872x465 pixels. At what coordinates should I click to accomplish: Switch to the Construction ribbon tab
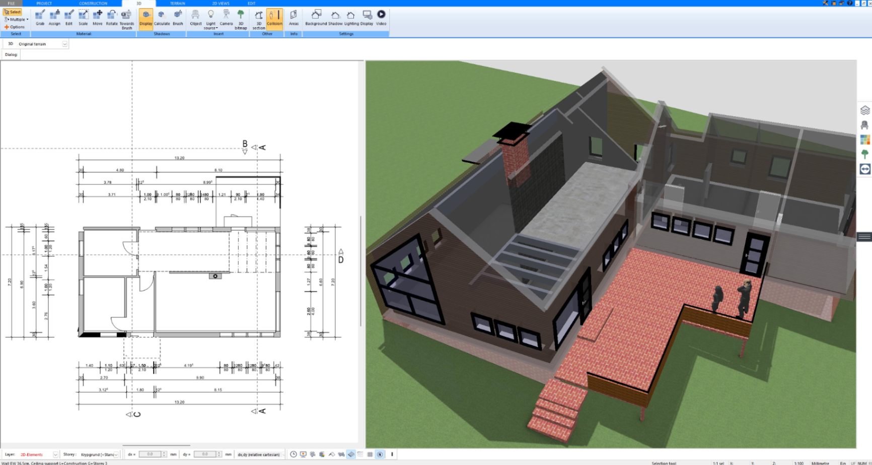coord(93,4)
